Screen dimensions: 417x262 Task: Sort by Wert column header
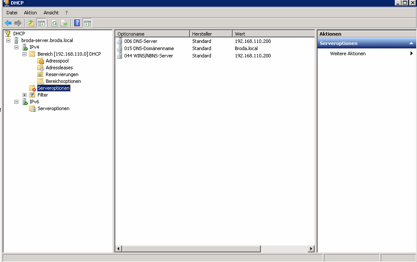click(x=274, y=34)
